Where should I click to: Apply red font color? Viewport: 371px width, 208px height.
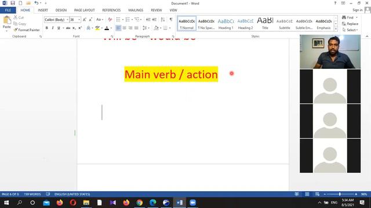(x=107, y=28)
